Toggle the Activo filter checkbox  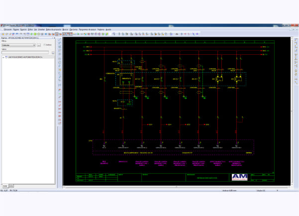click(45, 45)
